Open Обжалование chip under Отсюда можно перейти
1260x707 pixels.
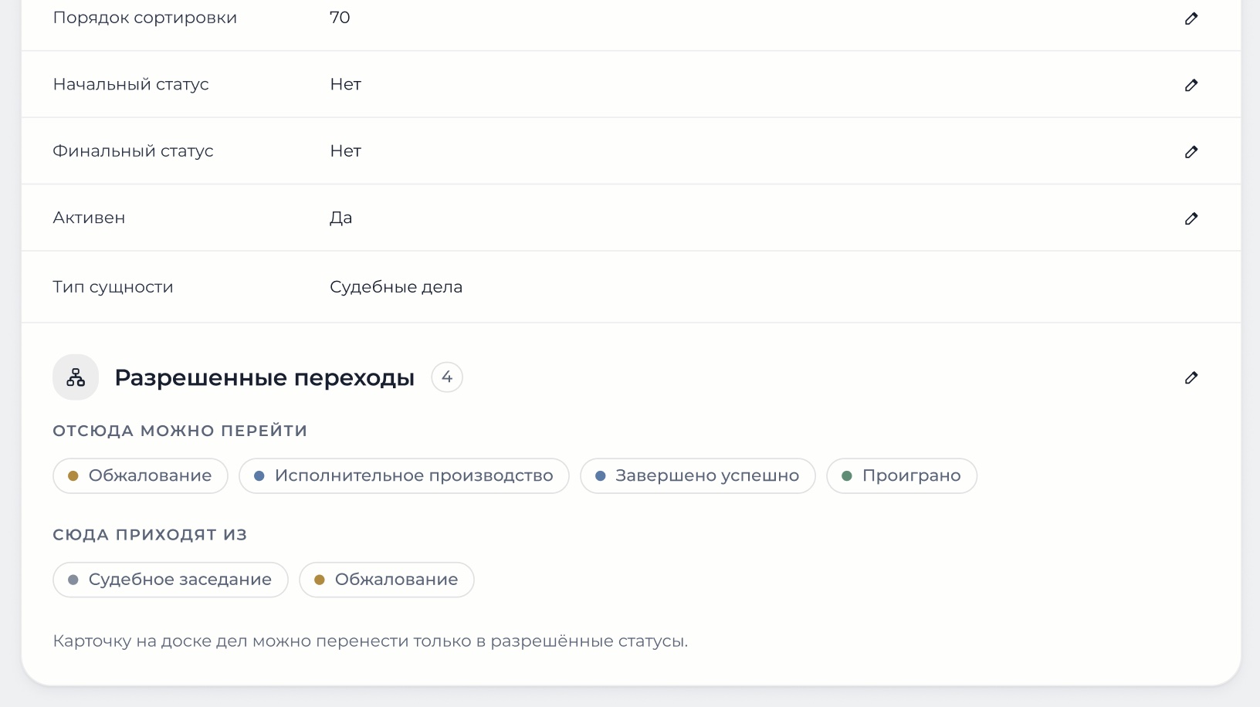click(141, 475)
